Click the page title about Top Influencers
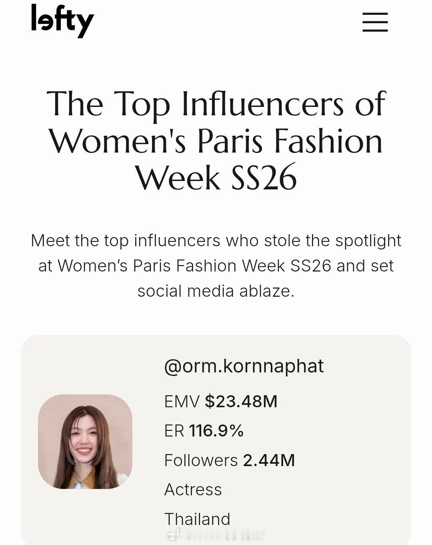This screenshot has height=545, width=432. [216, 104]
